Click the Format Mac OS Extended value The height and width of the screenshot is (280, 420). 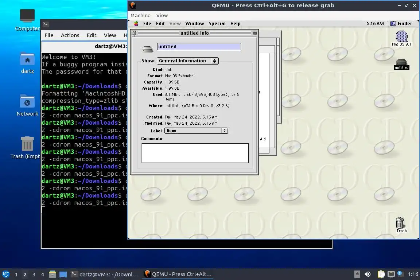179,76
